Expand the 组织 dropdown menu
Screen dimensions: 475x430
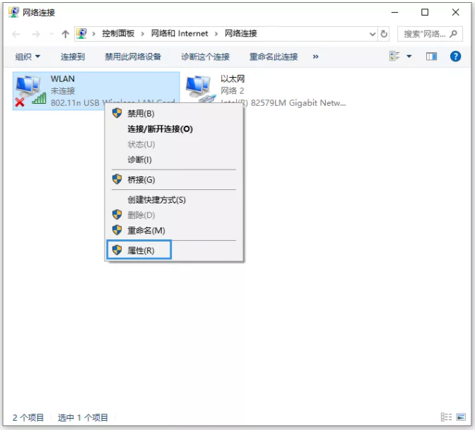28,56
